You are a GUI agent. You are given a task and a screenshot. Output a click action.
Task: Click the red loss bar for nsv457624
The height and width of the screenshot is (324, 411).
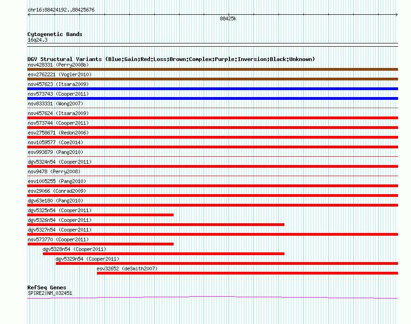click(212, 118)
